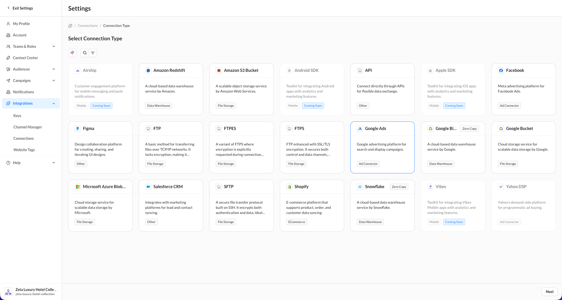Click the Zero Copy tag on Google BigQuery

469,129
